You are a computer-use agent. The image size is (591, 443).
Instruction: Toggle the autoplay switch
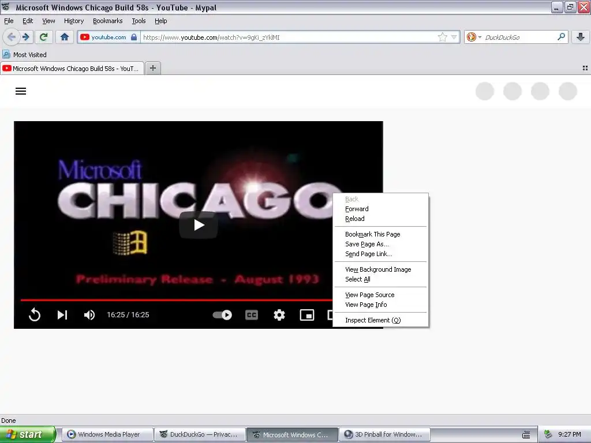pyautogui.click(x=222, y=314)
